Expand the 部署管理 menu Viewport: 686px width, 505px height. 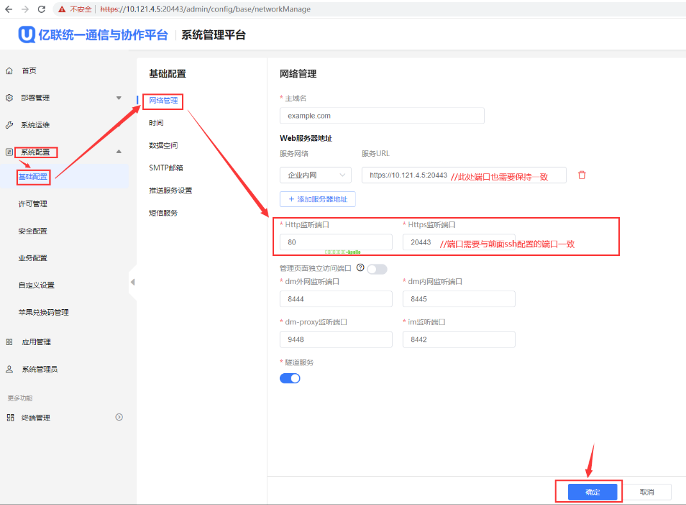pos(118,98)
